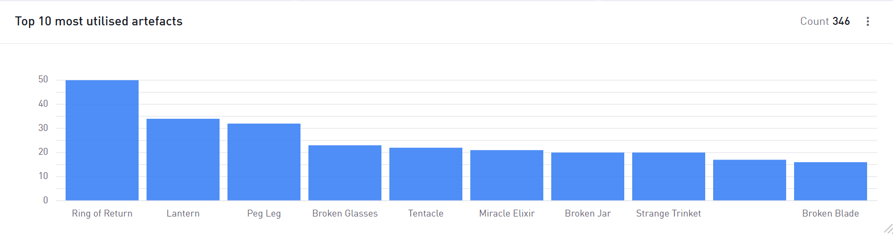Image resolution: width=893 pixels, height=235 pixels.
Task: Open the three-dot options menu
Action: (868, 21)
